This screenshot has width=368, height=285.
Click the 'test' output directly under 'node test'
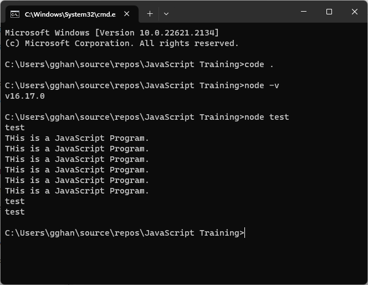point(15,128)
